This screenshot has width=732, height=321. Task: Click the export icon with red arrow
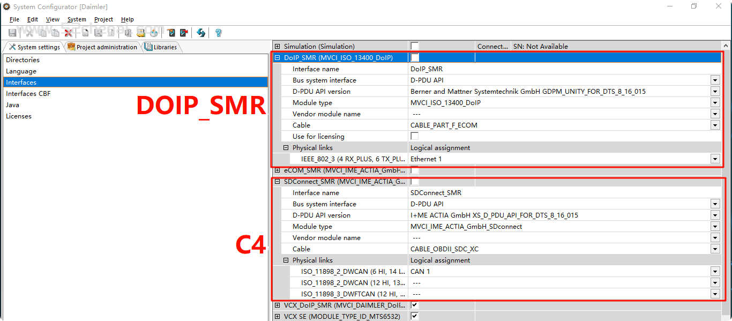pos(184,33)
